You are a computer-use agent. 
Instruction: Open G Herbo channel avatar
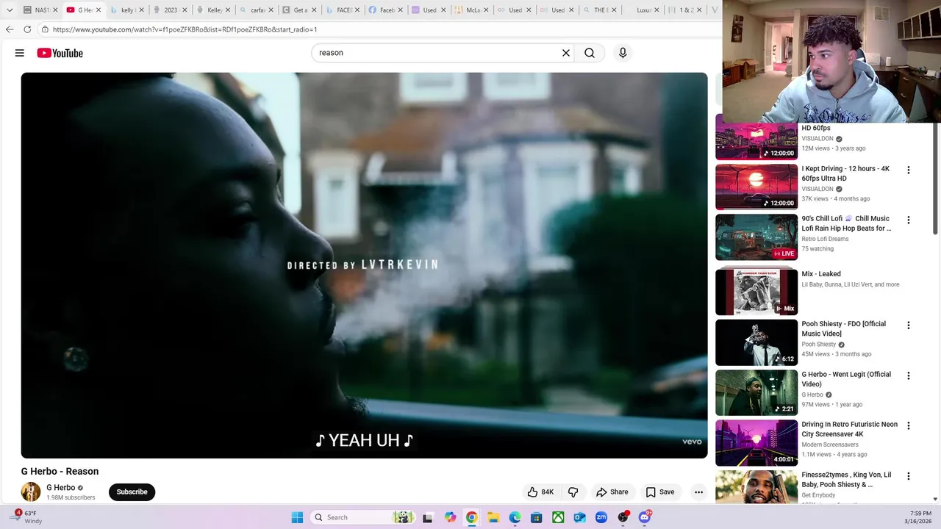point(31,492)
